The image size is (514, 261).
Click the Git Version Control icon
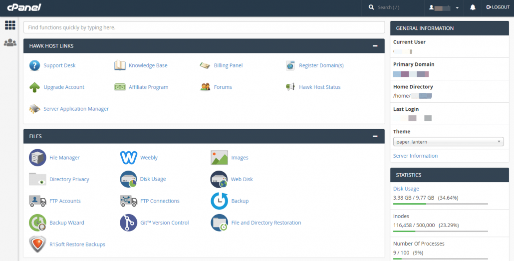pos(129,223)
